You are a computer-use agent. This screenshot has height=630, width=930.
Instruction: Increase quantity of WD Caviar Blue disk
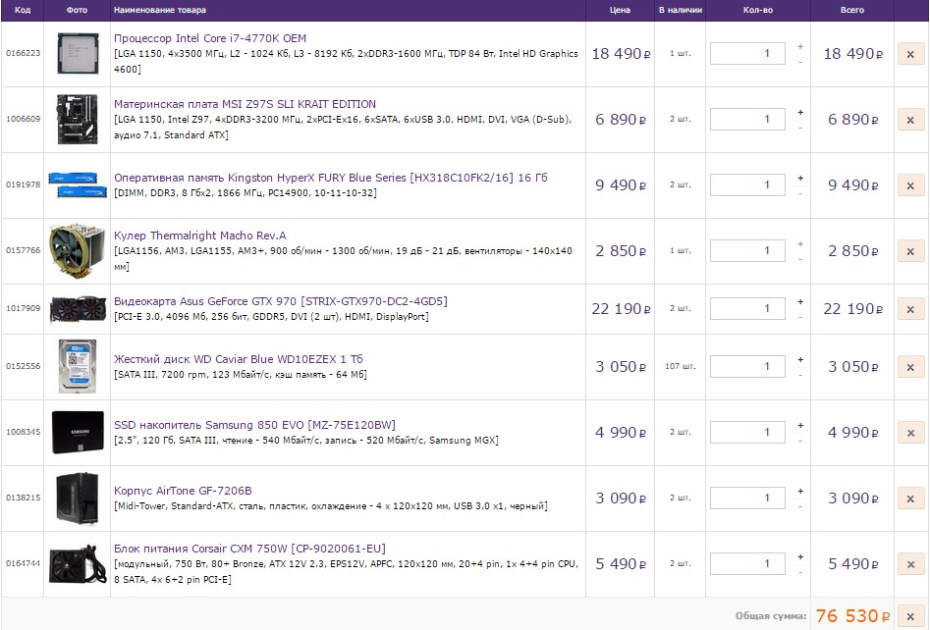pos(800,360)
